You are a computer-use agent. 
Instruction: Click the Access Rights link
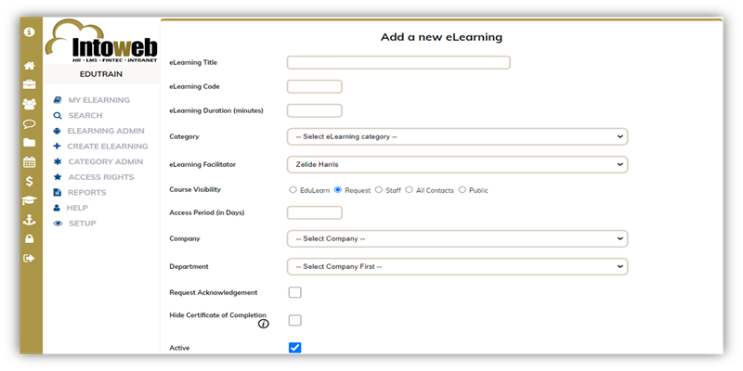(100, 176)
